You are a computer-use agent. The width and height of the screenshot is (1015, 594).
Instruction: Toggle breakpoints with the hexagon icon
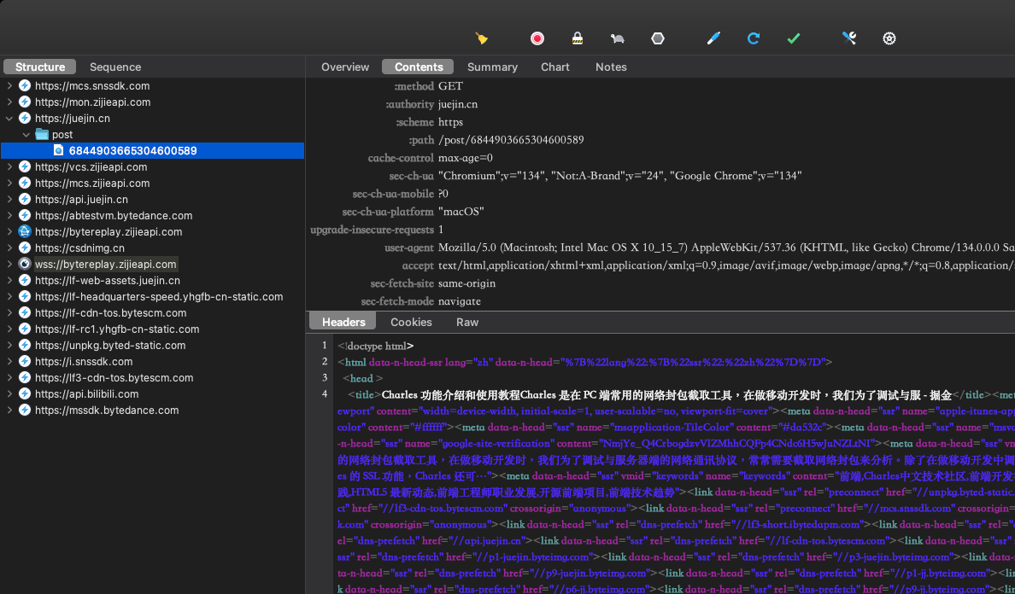(658, 38)
